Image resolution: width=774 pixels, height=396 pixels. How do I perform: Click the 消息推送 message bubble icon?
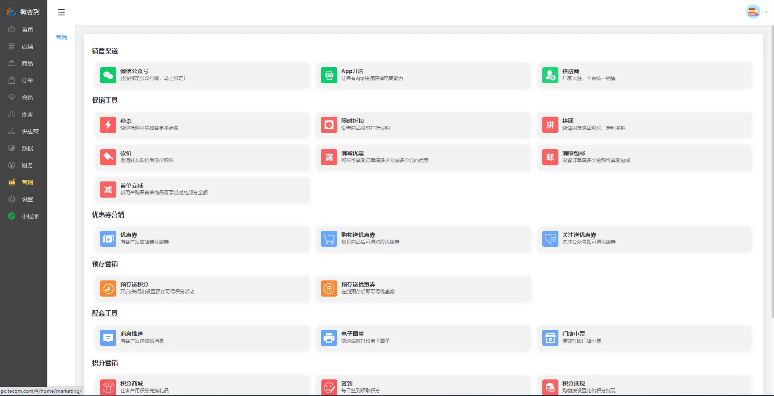coord(108,338)
